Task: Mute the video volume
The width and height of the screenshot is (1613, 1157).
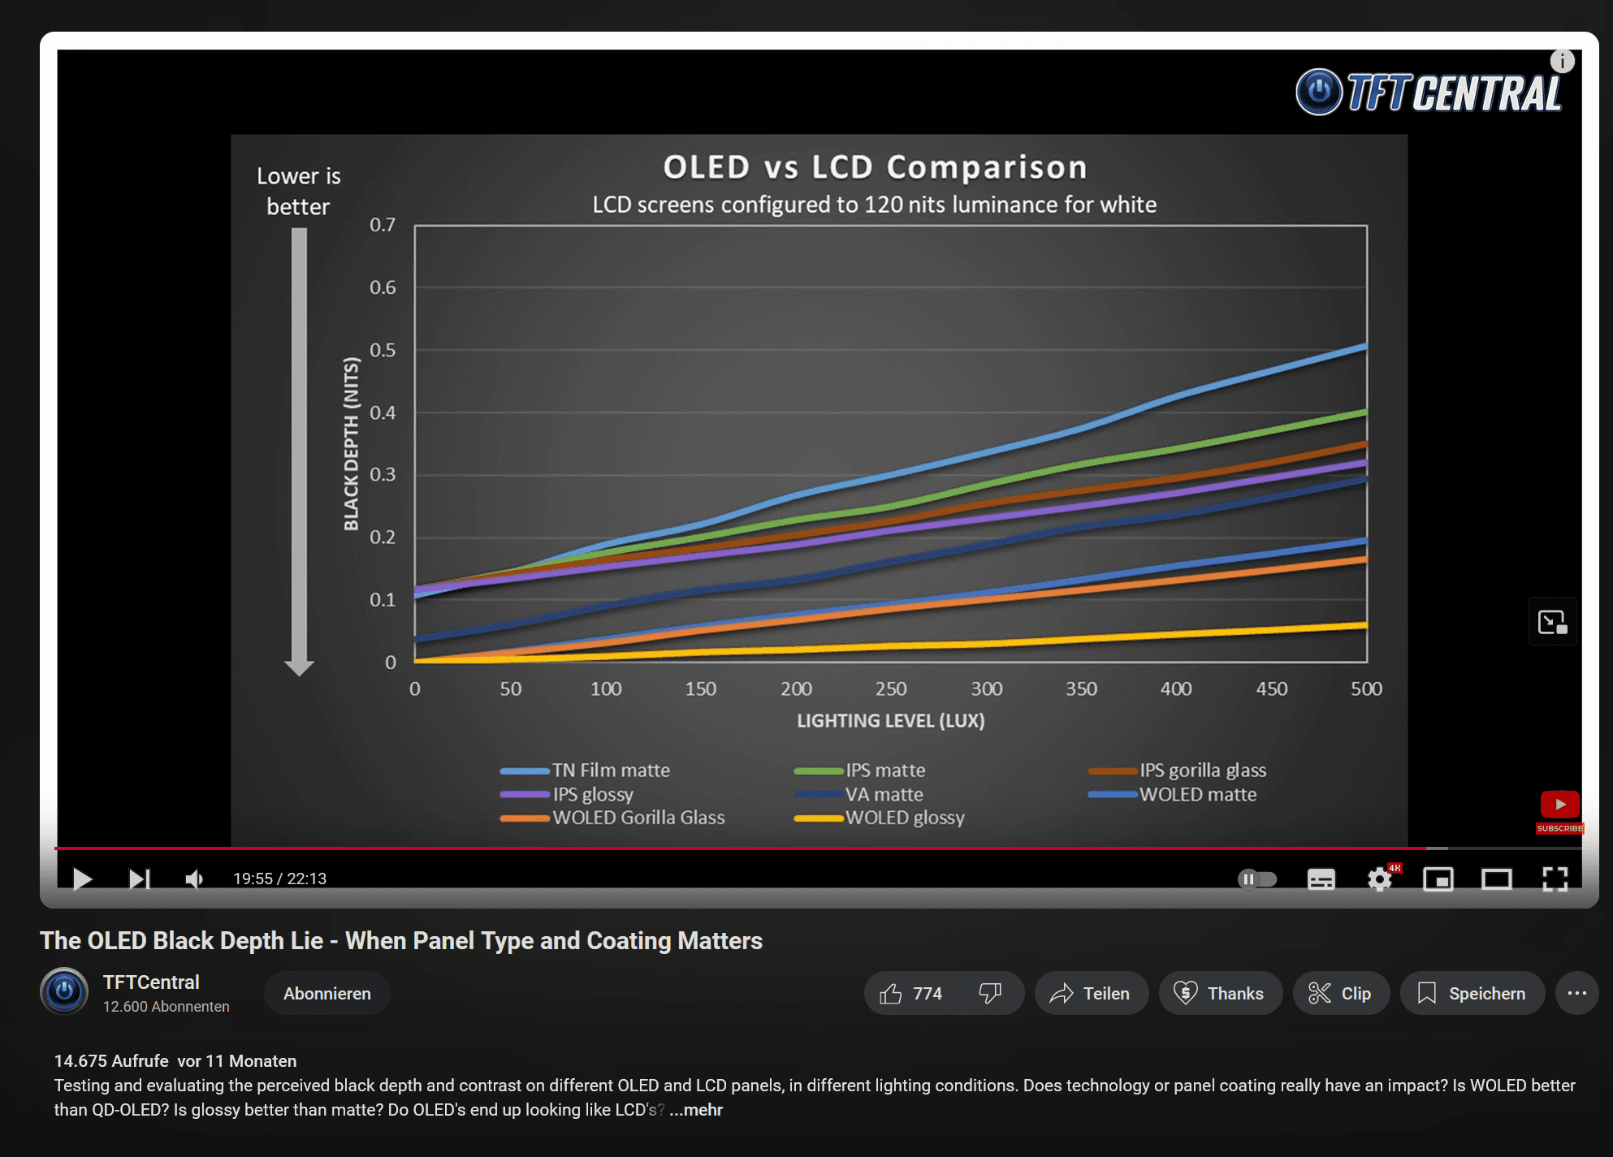Action: 194,879
